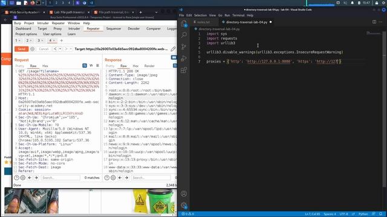Switch to Burp Decoder tab
Viewport: 387px width, 217px height.
134,28
